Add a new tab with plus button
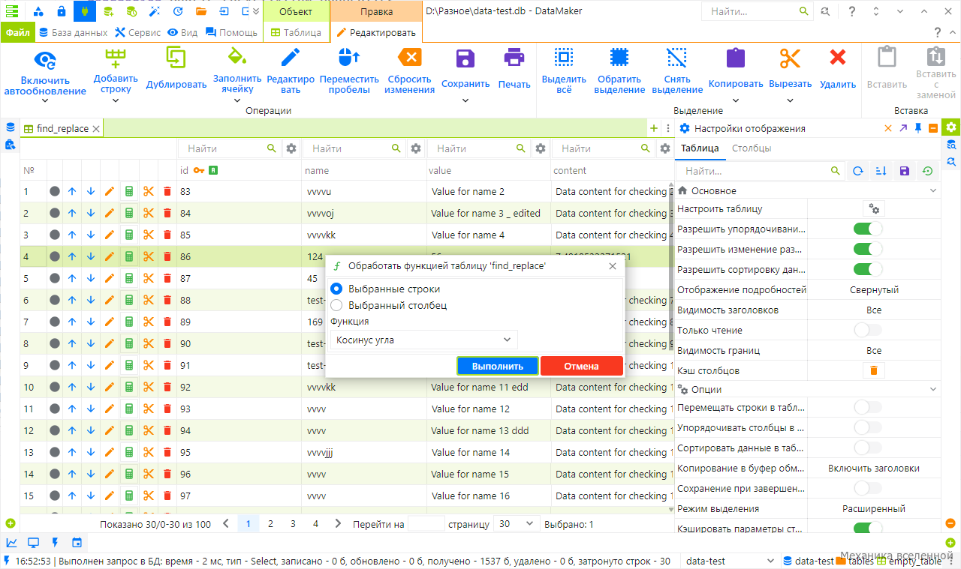 tap(653, 129)
